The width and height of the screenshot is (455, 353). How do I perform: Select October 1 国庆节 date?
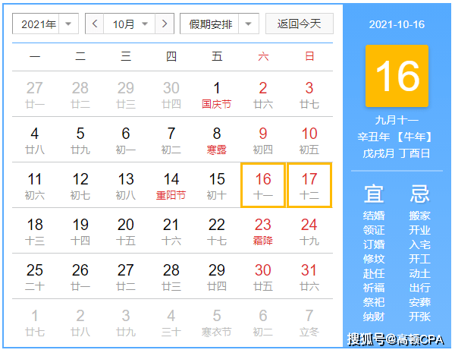click(217, 94)
